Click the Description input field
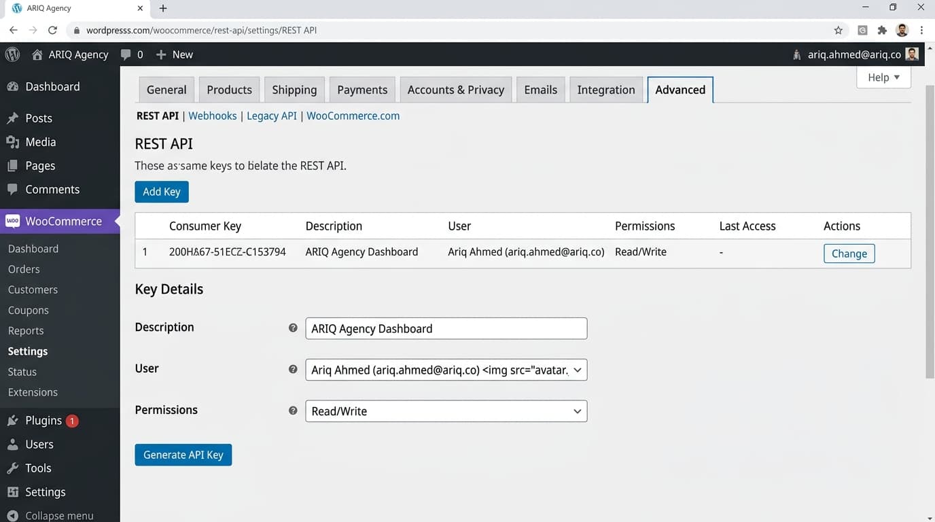The image size is (935, 522). 446,328
